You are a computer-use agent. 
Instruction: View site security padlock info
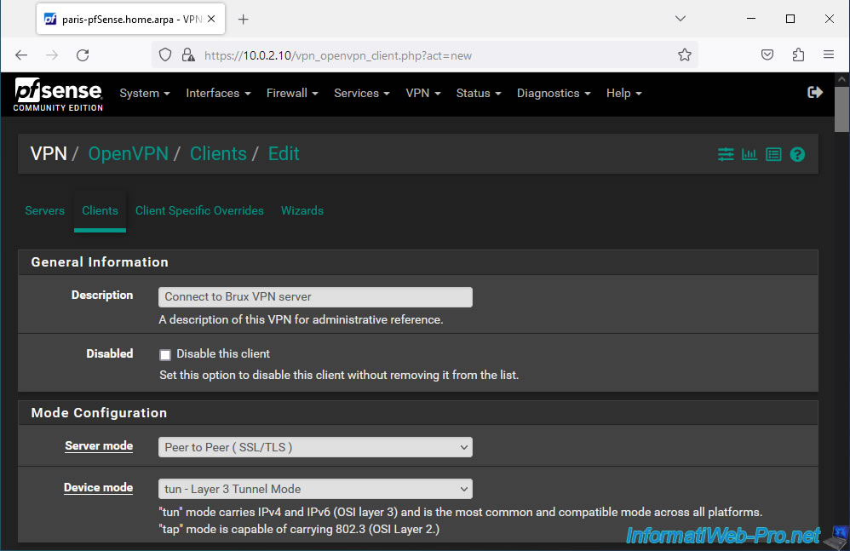[x=188, y=55]
